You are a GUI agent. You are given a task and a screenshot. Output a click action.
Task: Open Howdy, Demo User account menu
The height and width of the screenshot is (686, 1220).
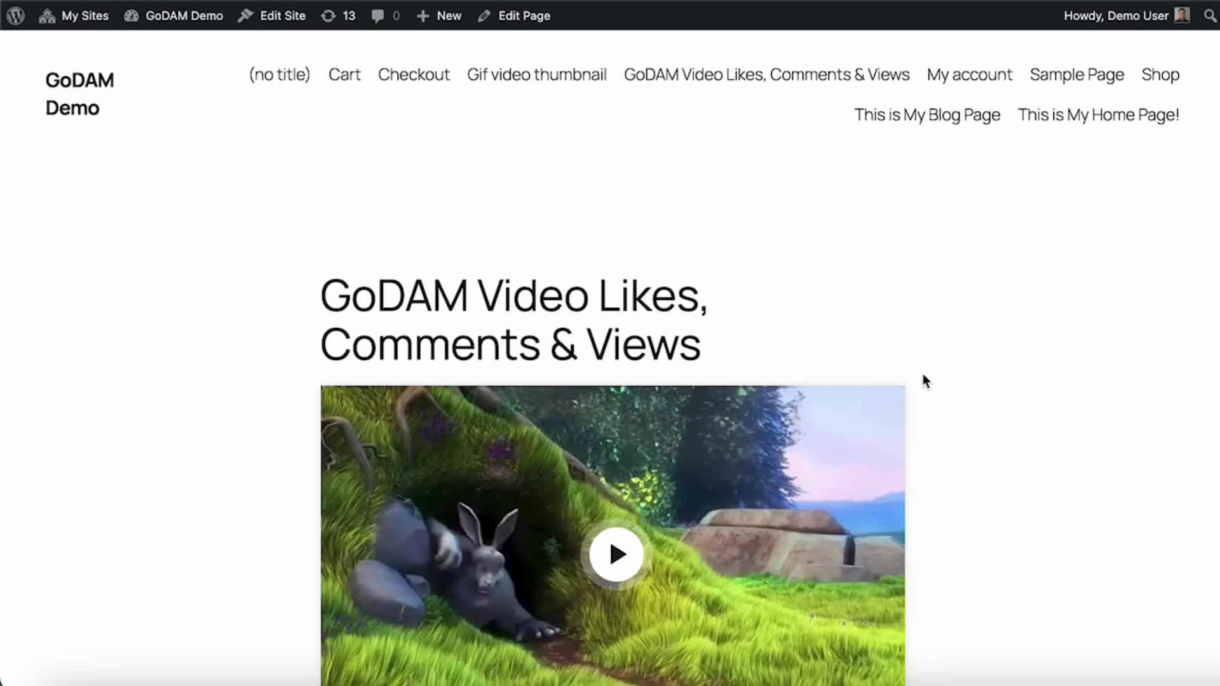point(1116,15)
